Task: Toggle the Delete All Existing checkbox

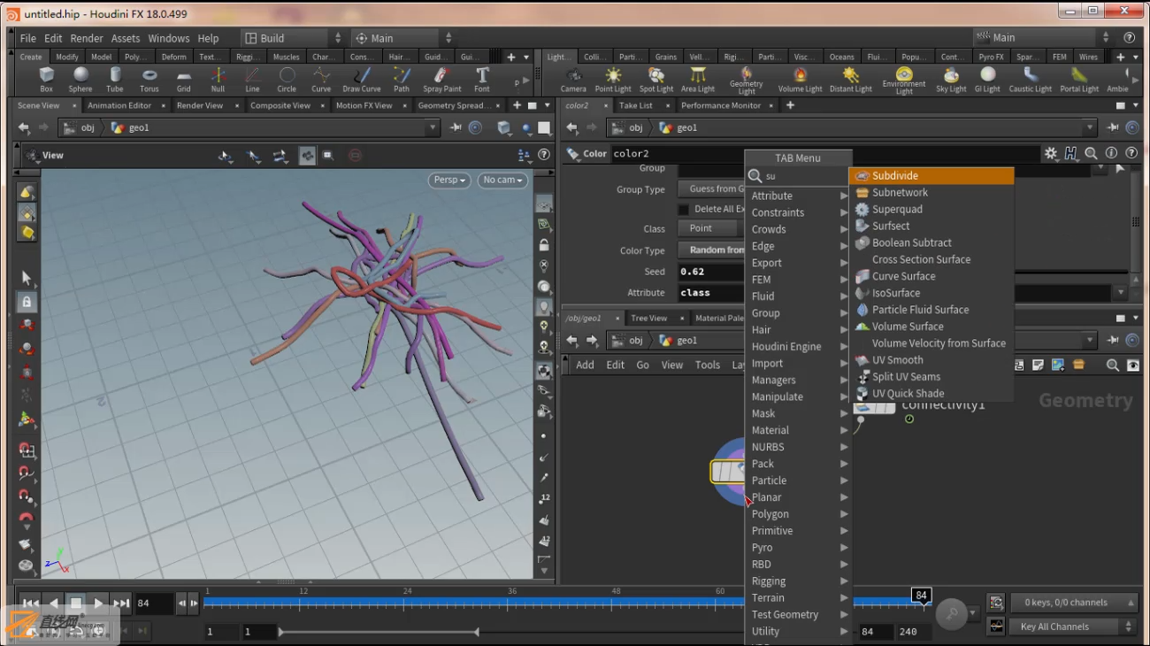Action: point(683,209)
